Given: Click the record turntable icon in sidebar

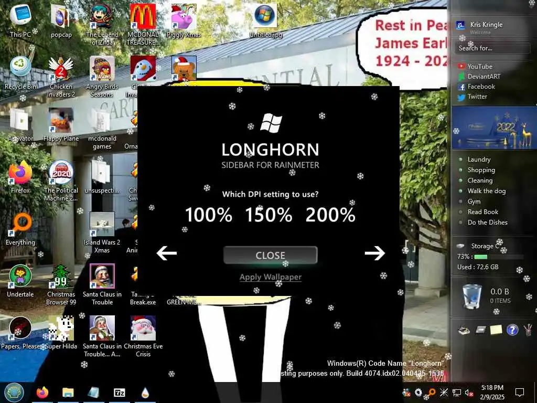Looking at the screenshot, I should click(x=464, y=330).
